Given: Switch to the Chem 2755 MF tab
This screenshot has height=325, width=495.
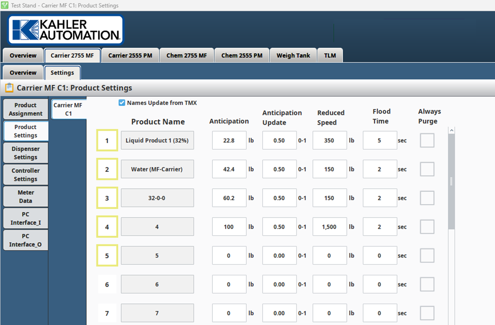Looking at the screenshot, I should pos(186,56).
